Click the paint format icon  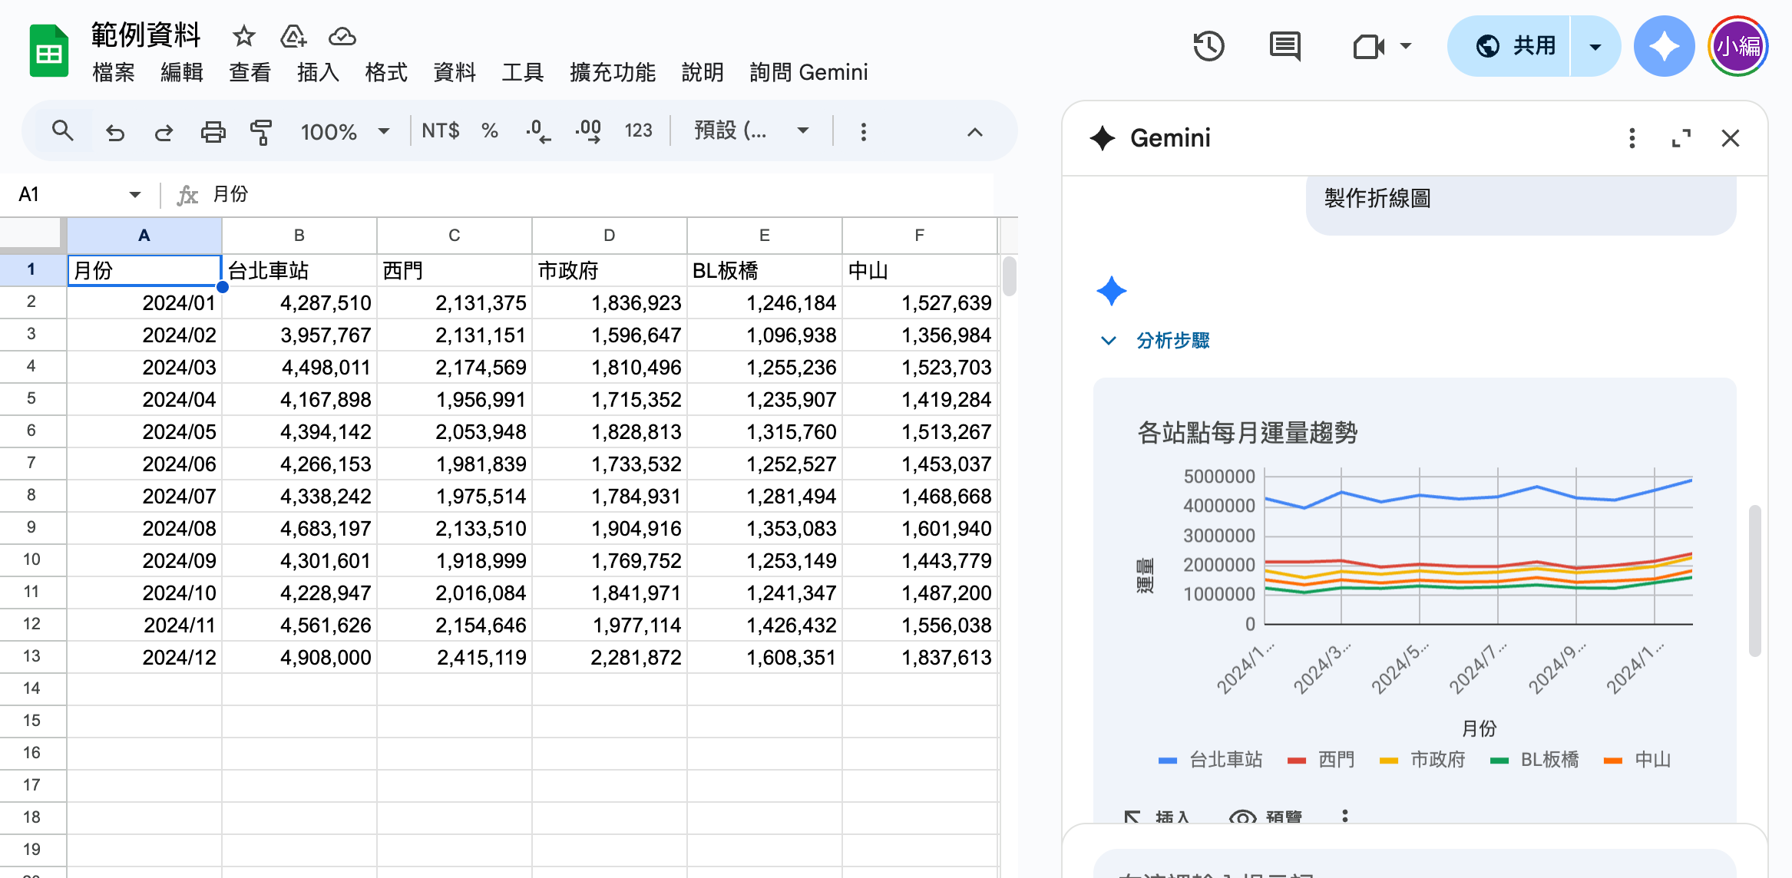(x=261, y=132)
